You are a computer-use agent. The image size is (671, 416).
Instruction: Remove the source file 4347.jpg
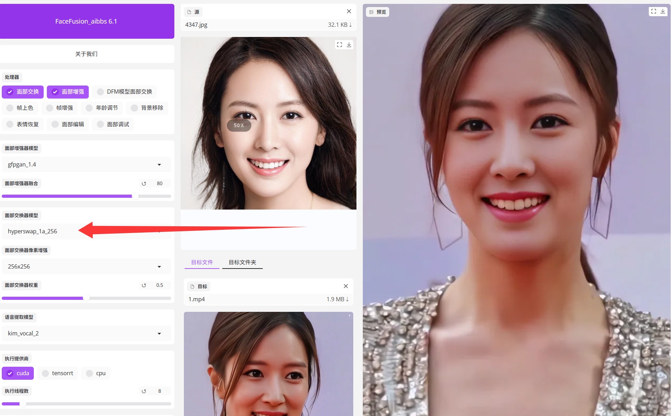coord(349,11)
